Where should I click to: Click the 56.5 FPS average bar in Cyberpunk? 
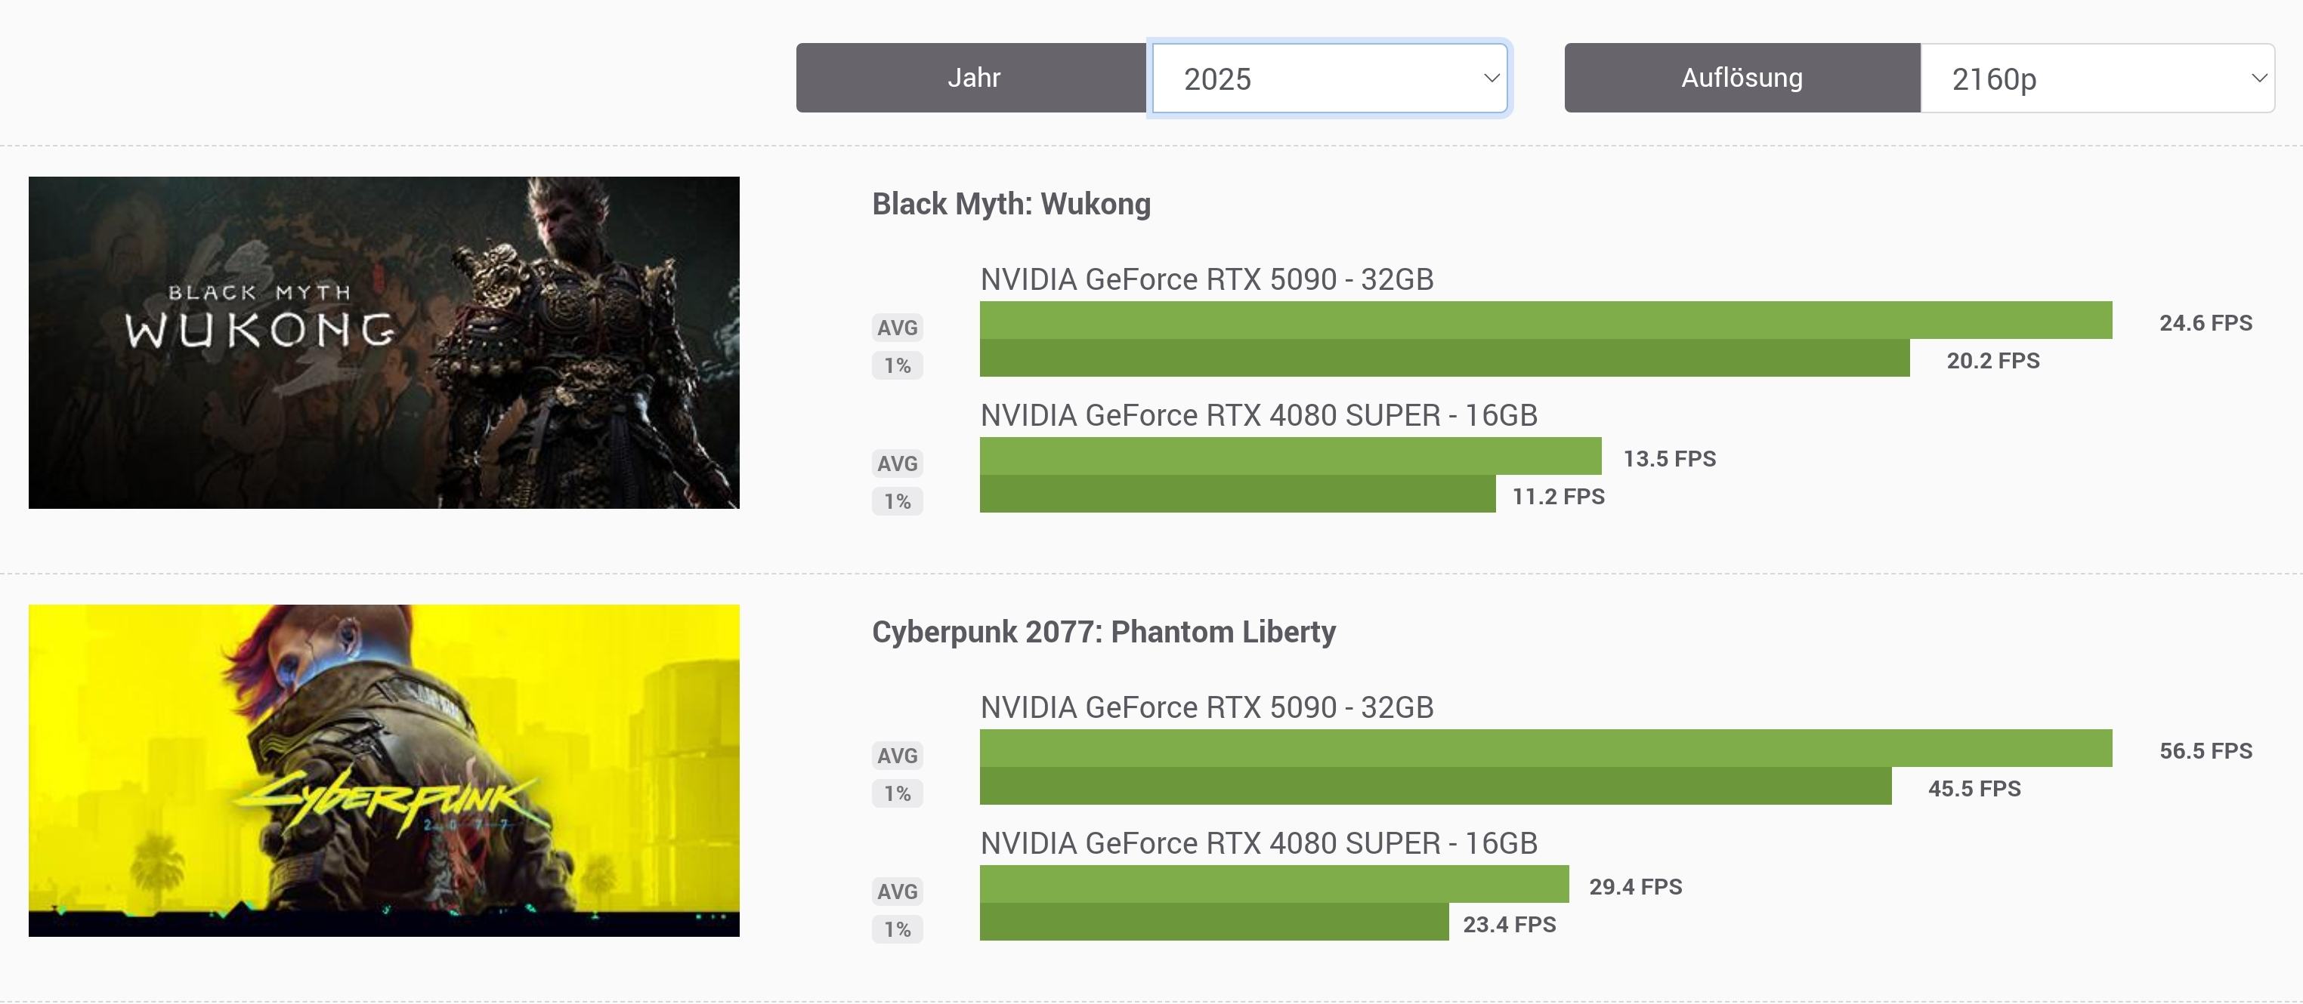click(1545, 747)
